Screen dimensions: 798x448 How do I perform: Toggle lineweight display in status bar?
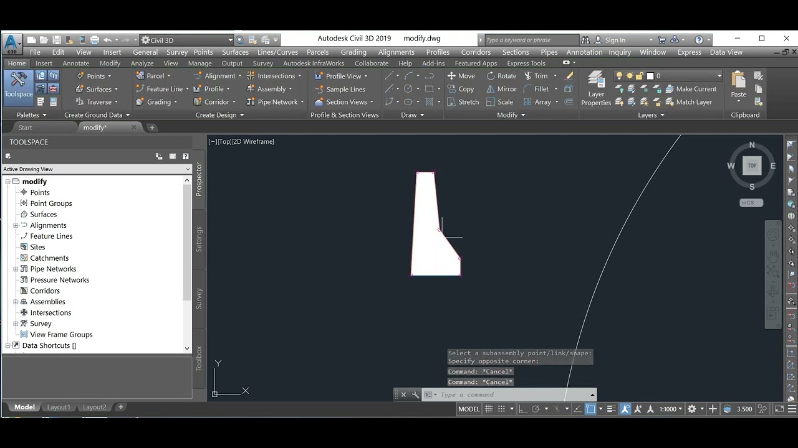click(612, 409)
